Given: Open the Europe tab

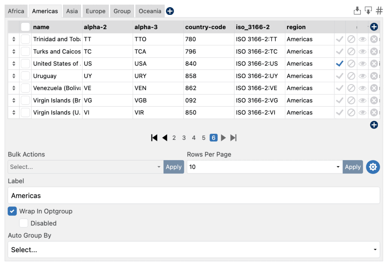Looking at the screenshot, I should pyautogui.click(x=95, y=11).
